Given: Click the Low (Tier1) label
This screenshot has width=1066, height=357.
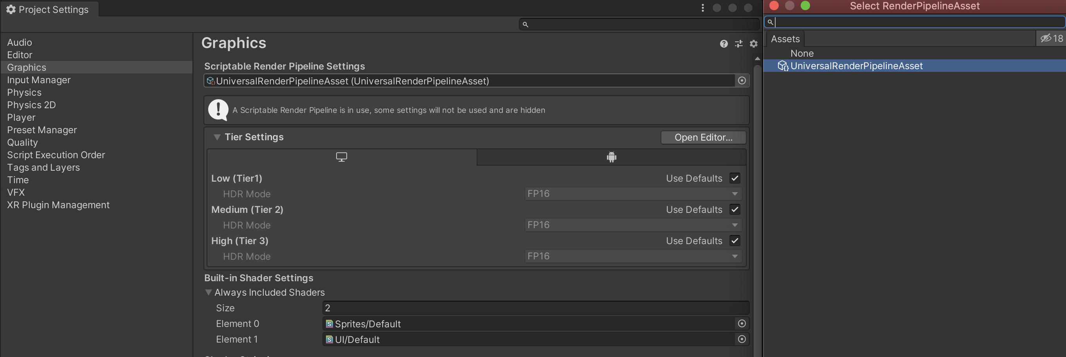Looking at the screenshot, I should (237, 178).
